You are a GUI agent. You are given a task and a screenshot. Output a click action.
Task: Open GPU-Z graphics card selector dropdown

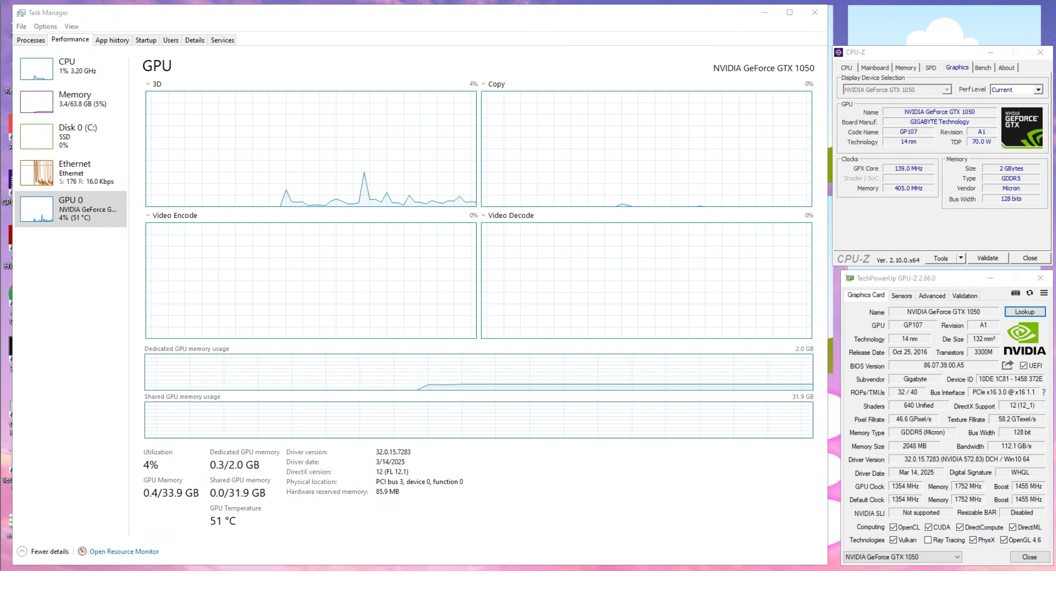[902, 557]
